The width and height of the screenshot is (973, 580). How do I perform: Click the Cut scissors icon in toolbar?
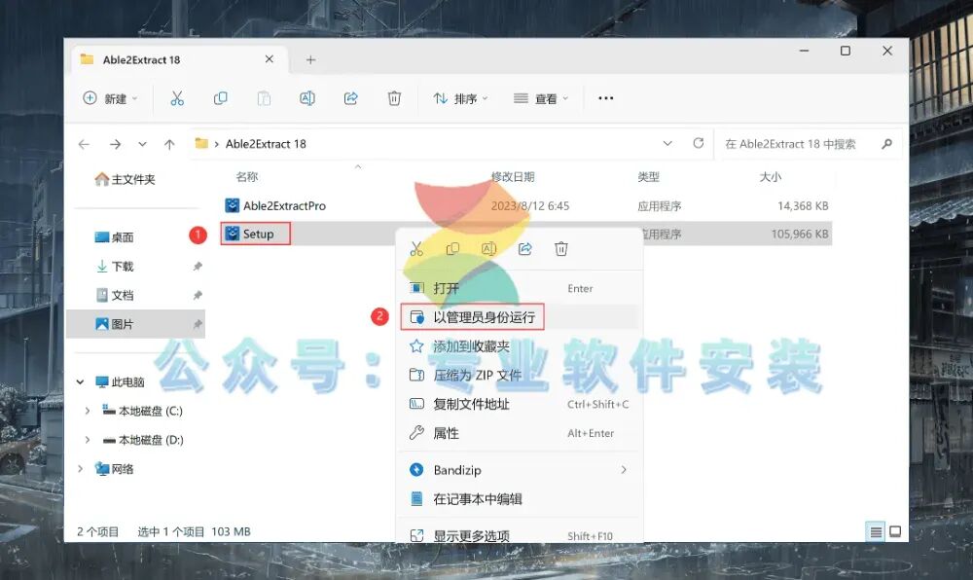pyautogui.click(x=177, y=98)
